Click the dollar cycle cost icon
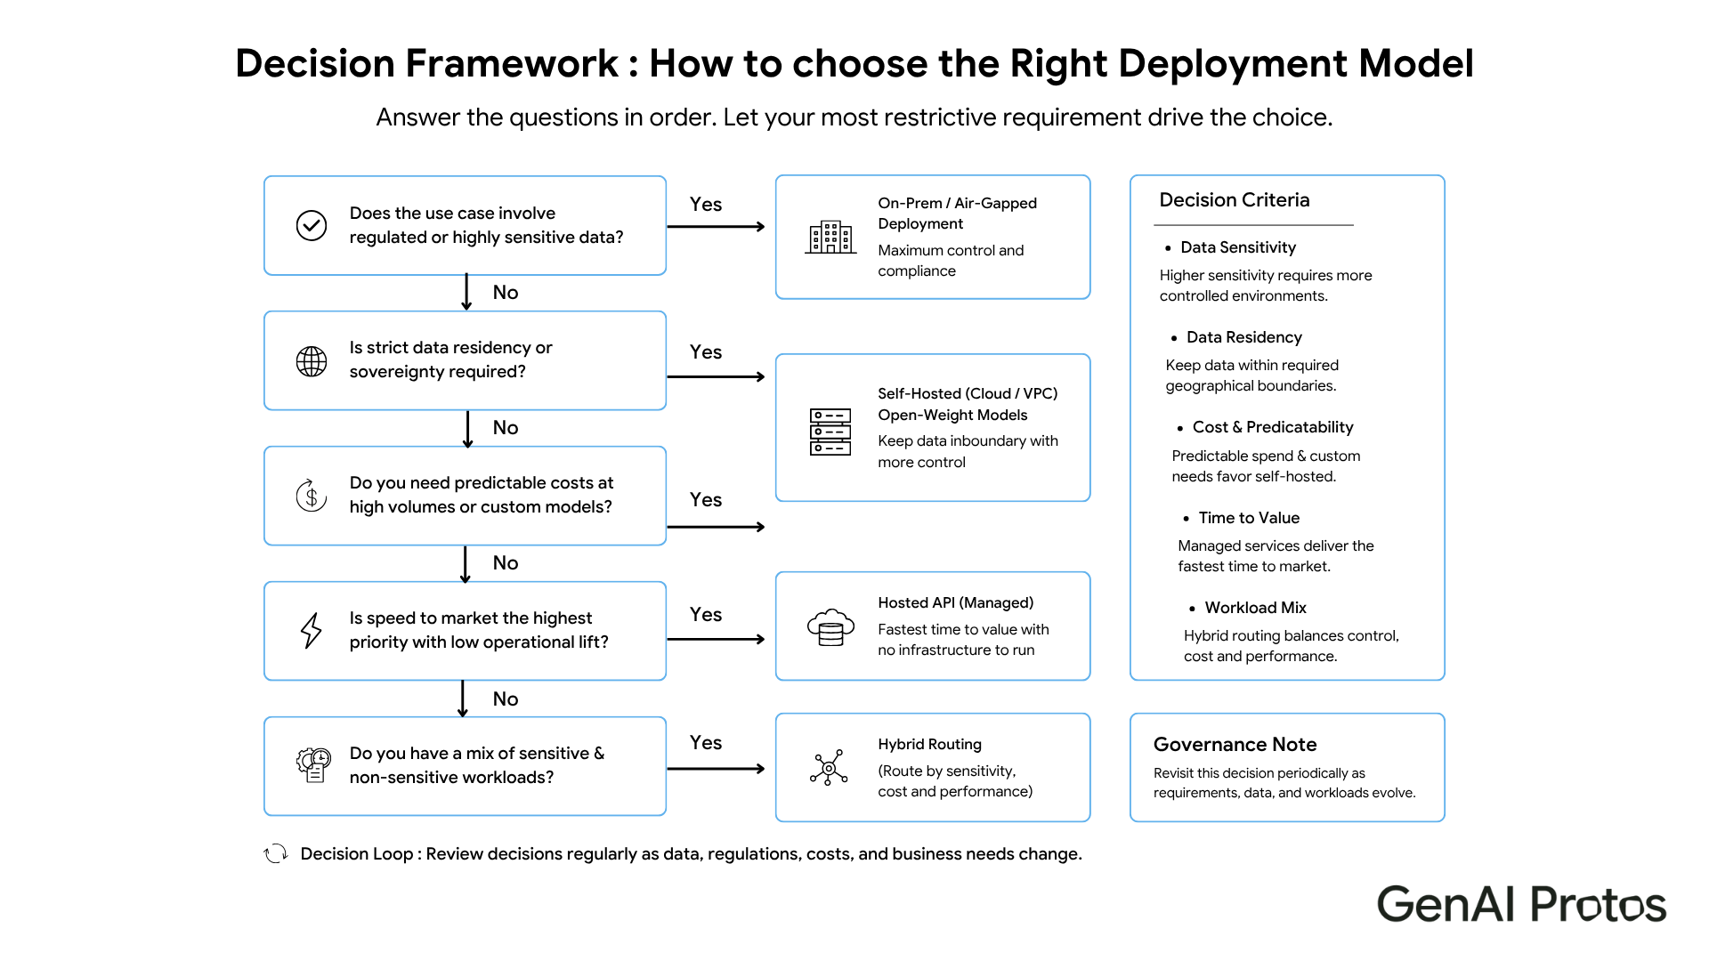 (x=312, y=496)
